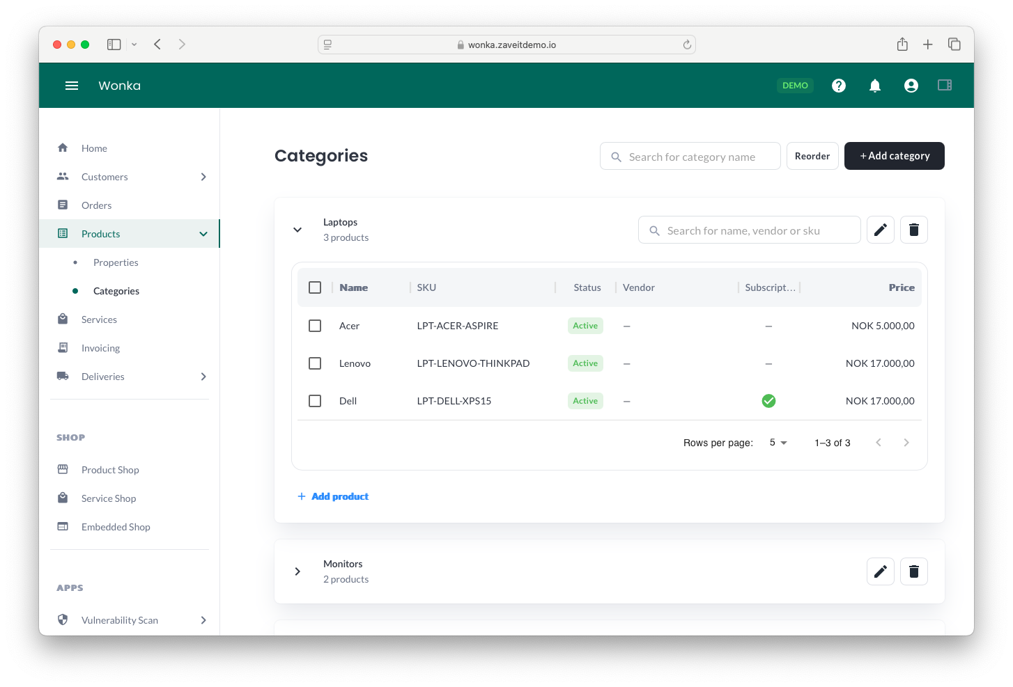Click the Service Shop bag icon
The height and width of the screenshot is (687, 1013).
(x=63, y=498)
